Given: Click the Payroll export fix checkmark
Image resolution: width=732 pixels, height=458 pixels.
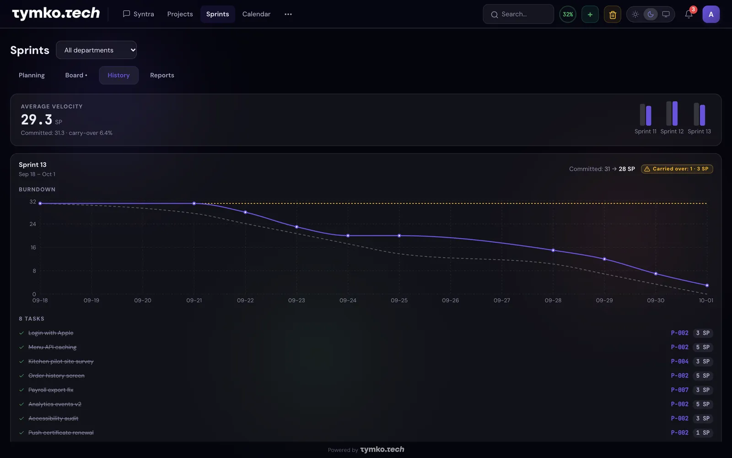Looking at the screenshot, I should click(22, 390).
